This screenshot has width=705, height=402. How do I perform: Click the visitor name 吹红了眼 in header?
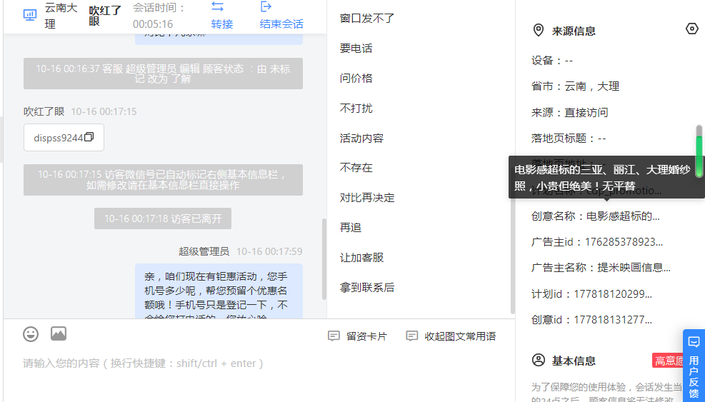105,16
